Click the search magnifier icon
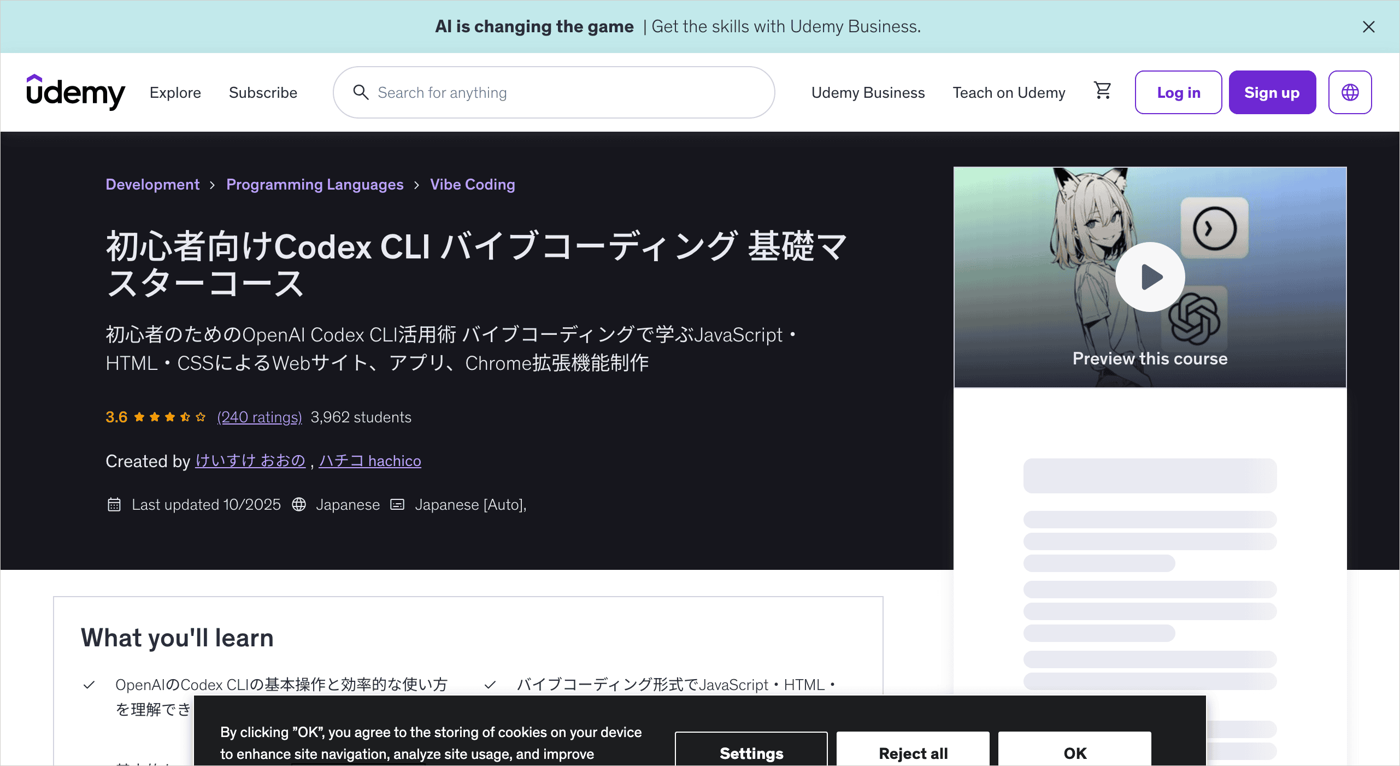This screenshot has height=766, width=1400. (x=361, y=92)
